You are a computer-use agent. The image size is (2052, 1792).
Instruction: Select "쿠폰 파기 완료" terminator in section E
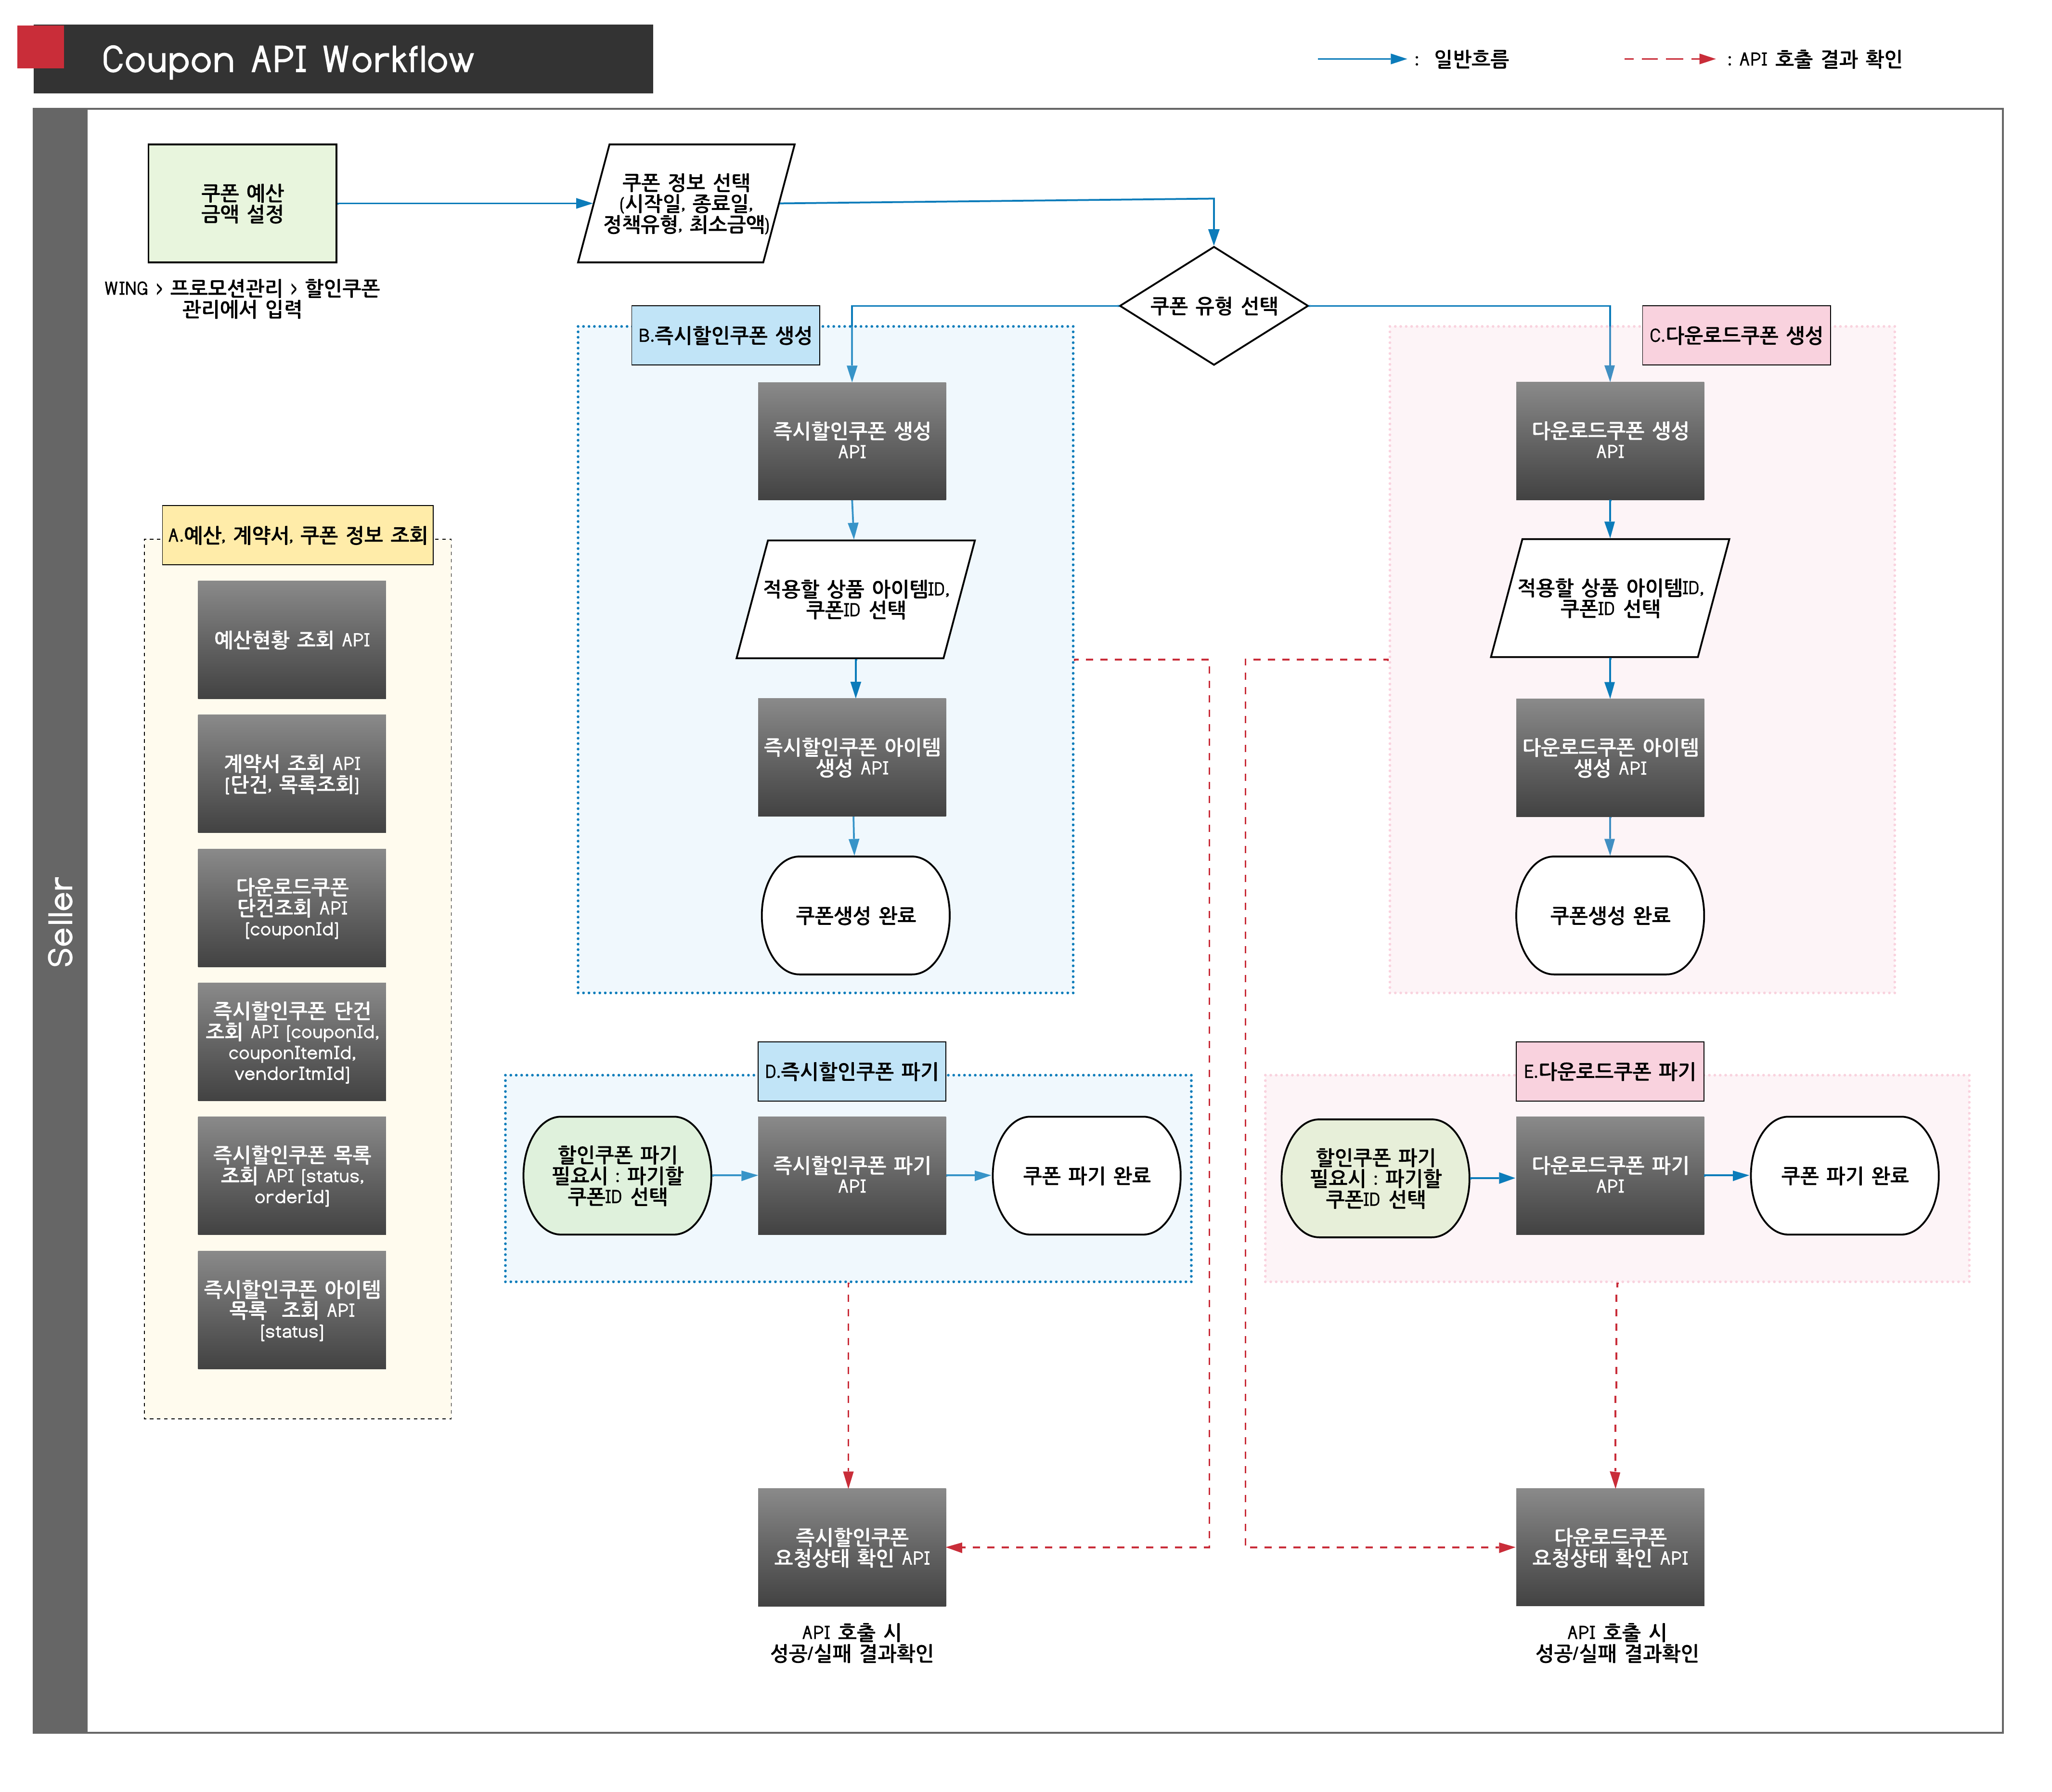tap(1844, 1176)
